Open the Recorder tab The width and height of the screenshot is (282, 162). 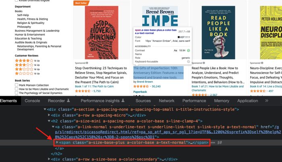click(x=56, y=101)
